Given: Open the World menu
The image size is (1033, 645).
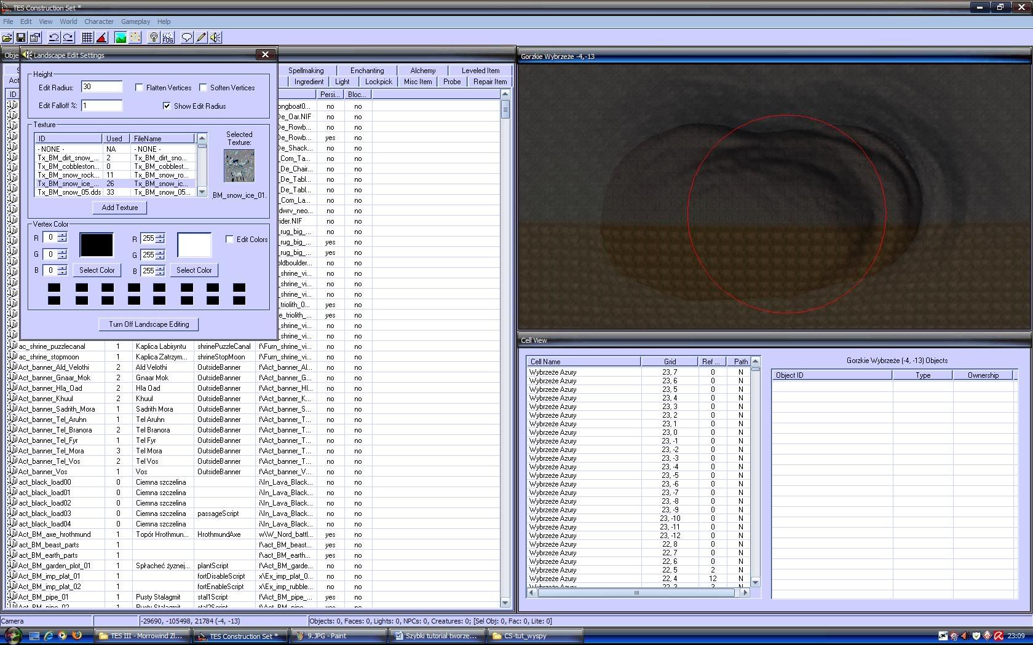Looking at the screenshot, I should 68,21.
